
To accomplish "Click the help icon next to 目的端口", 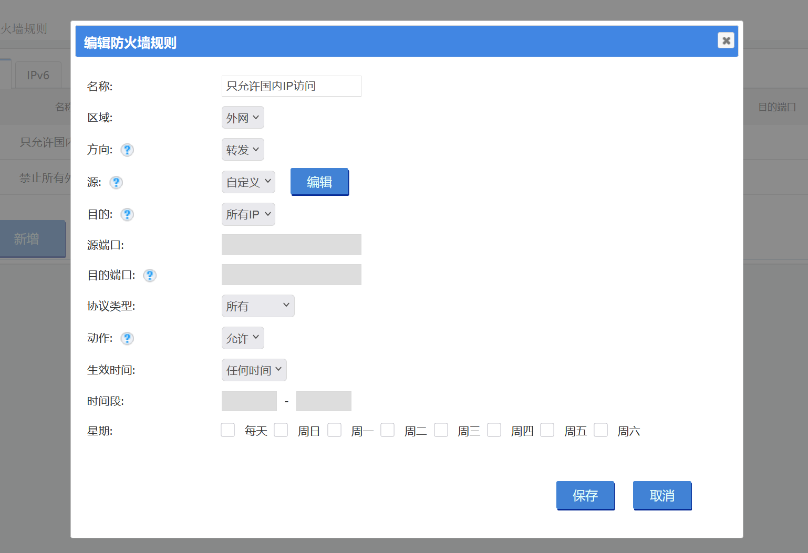I will click(x=150, y=275).
